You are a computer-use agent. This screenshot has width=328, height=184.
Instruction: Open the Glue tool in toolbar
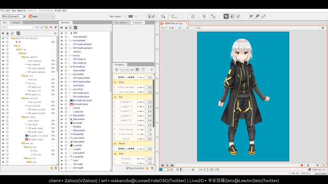(213, 16)
